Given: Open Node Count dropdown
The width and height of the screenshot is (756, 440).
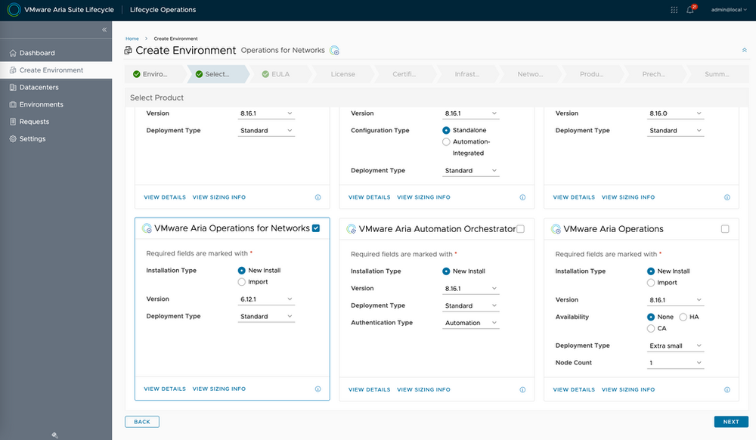Looking at the screenshot, I should tap(675, 363).
